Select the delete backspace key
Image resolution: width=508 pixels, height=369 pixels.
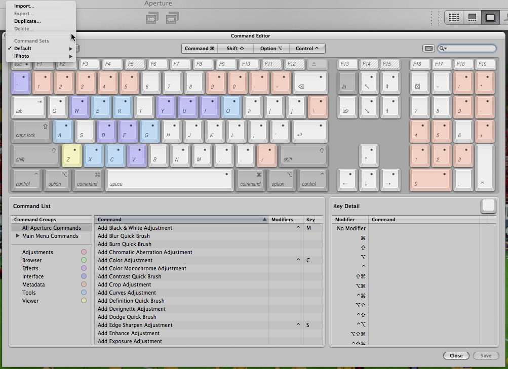point(310,83)
